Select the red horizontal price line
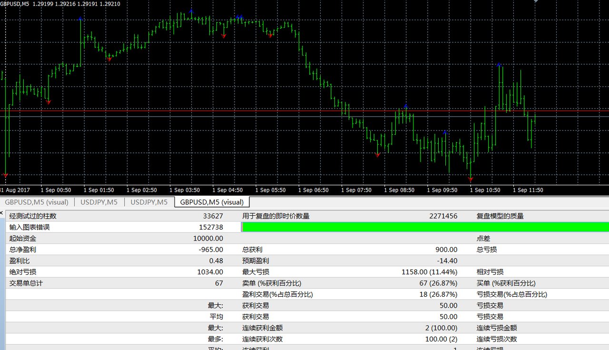 tap(304, 111)
